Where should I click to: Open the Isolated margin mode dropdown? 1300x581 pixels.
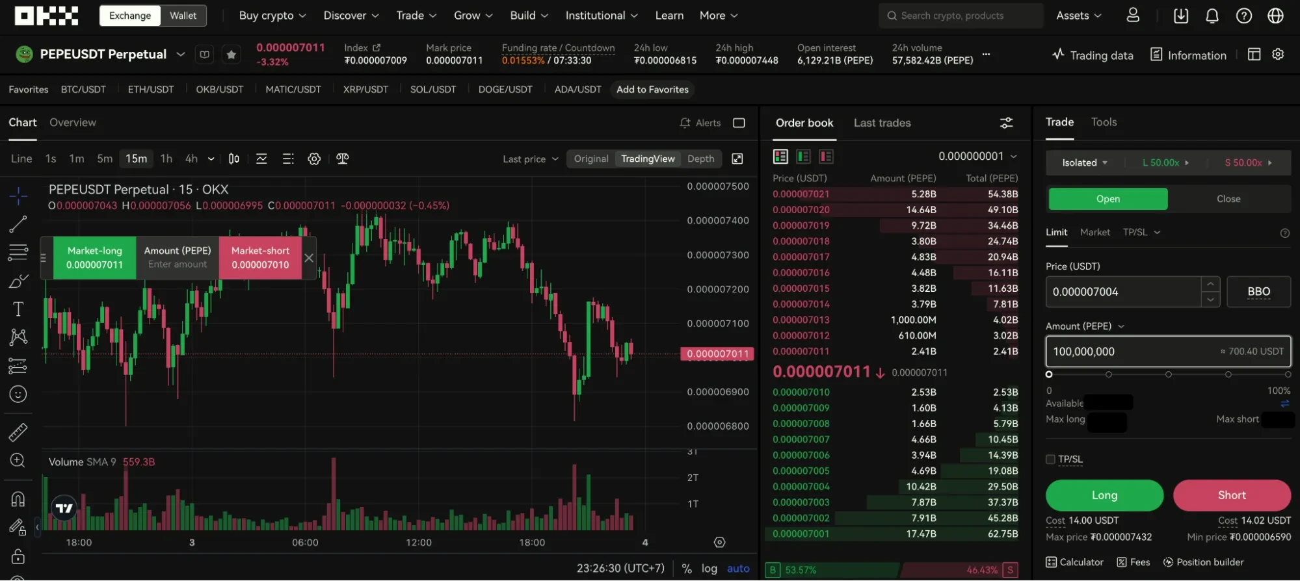1084,163
